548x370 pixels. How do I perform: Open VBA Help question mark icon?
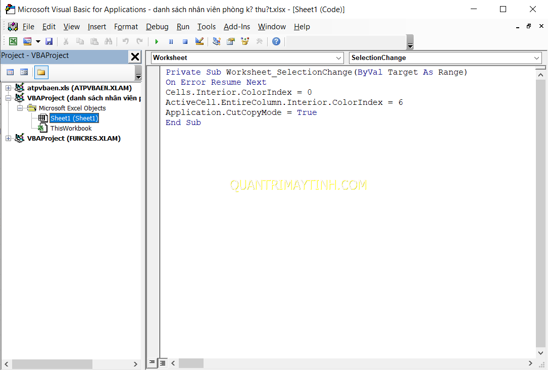tap(276, 41)
